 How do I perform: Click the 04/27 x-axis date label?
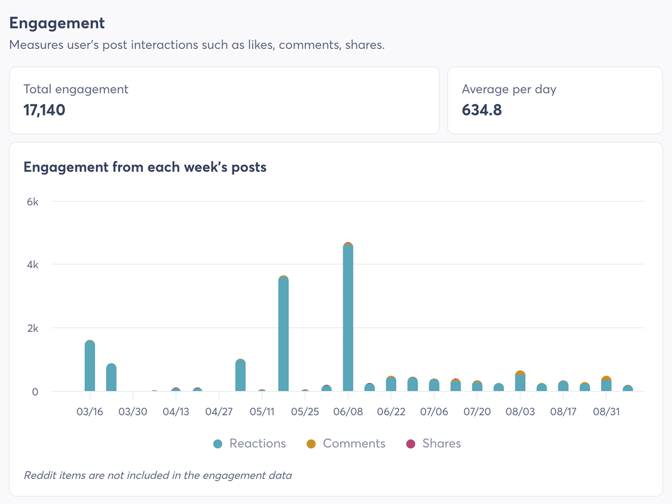point(219,411)
